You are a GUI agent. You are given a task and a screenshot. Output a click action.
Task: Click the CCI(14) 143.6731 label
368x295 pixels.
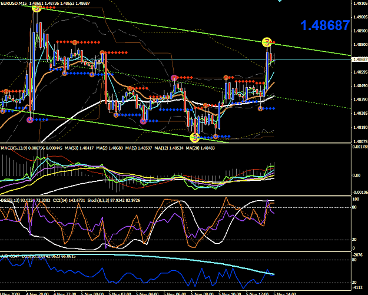click(69, 200)
